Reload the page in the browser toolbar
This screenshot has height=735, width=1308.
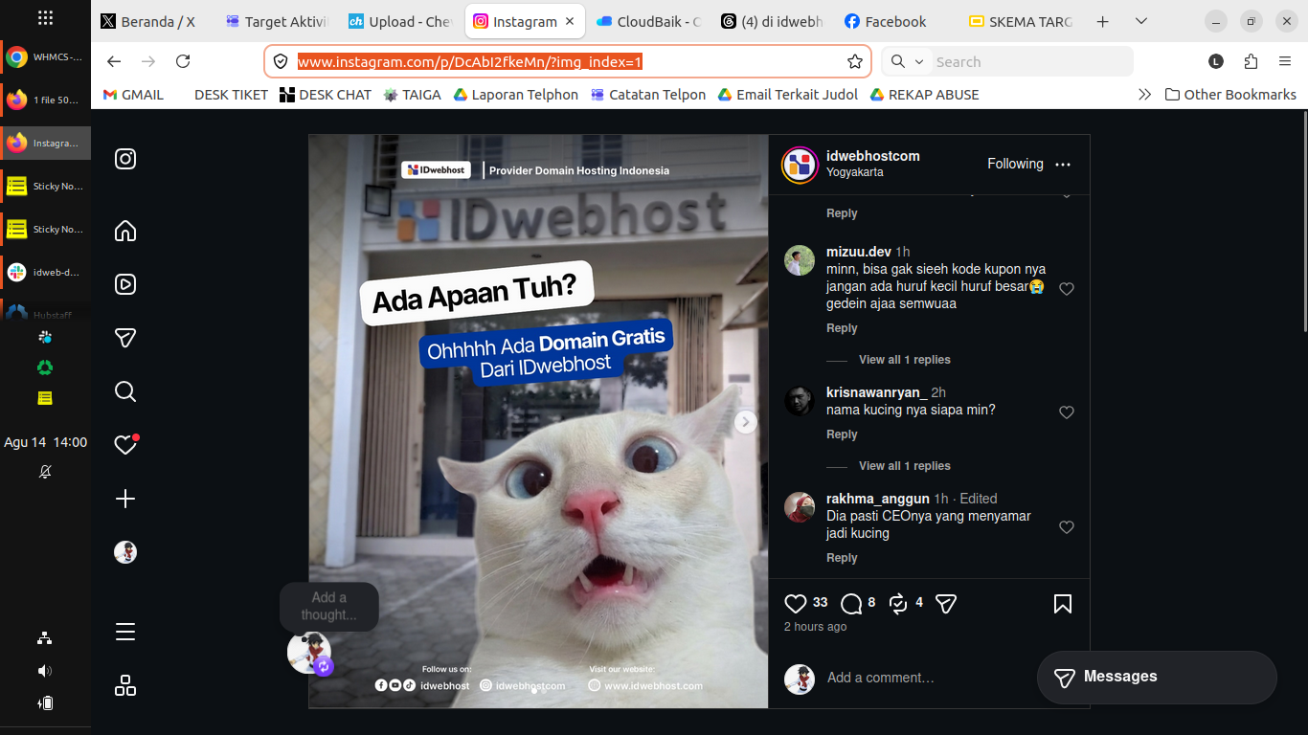183,61
